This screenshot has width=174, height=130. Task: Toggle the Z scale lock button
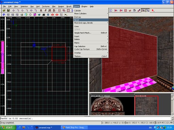tap(111, 10)
